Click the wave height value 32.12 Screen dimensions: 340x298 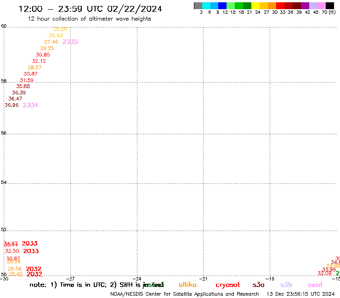[x=39, y=61]
